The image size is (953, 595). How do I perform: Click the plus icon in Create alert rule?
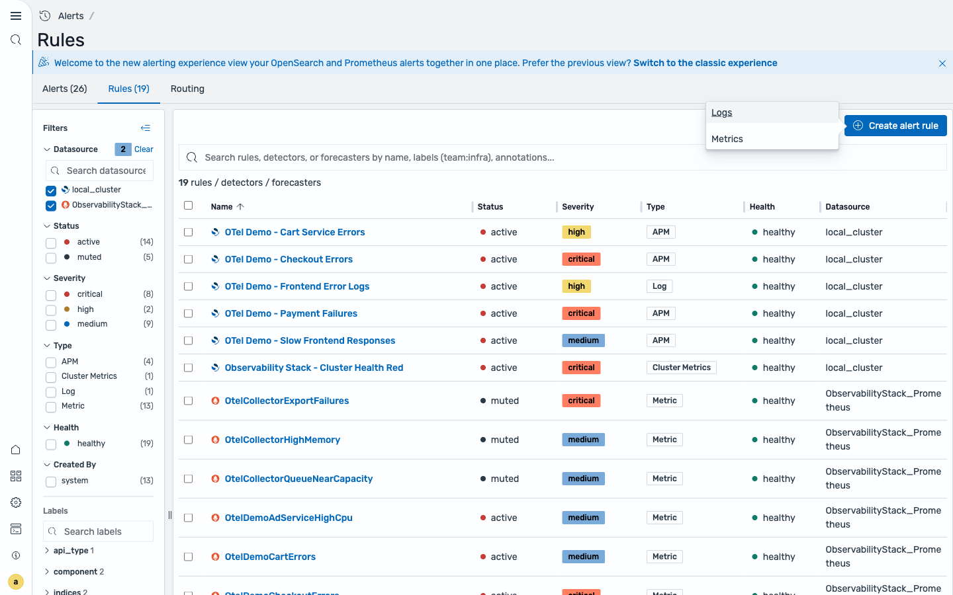[858, 126]
